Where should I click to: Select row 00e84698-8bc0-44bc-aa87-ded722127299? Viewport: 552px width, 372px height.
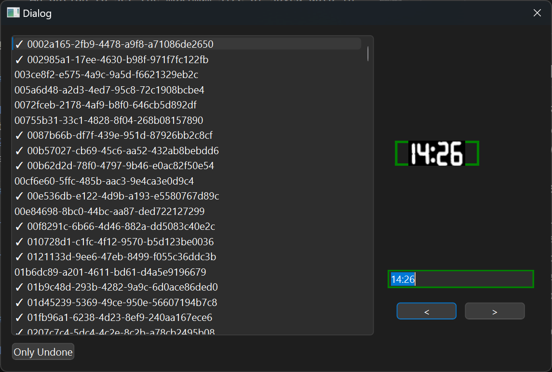coord(187,211)
